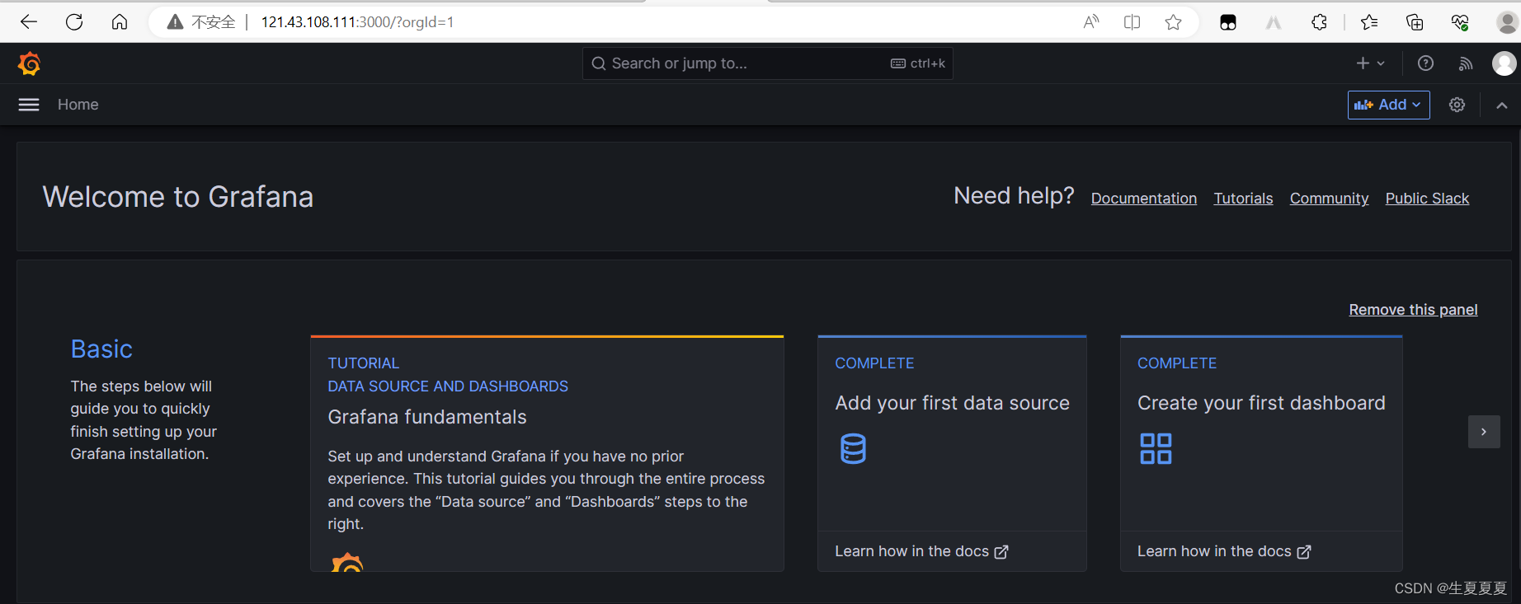
Task: Open the Add your first data source card
Action: pos(952,453)
